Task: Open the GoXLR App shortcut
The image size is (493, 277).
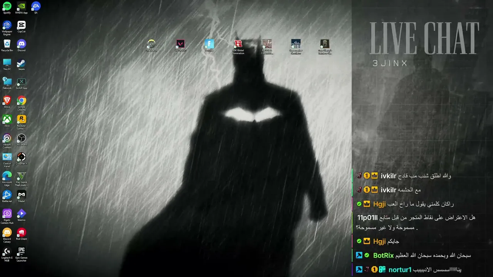Action: coord(22,83)
